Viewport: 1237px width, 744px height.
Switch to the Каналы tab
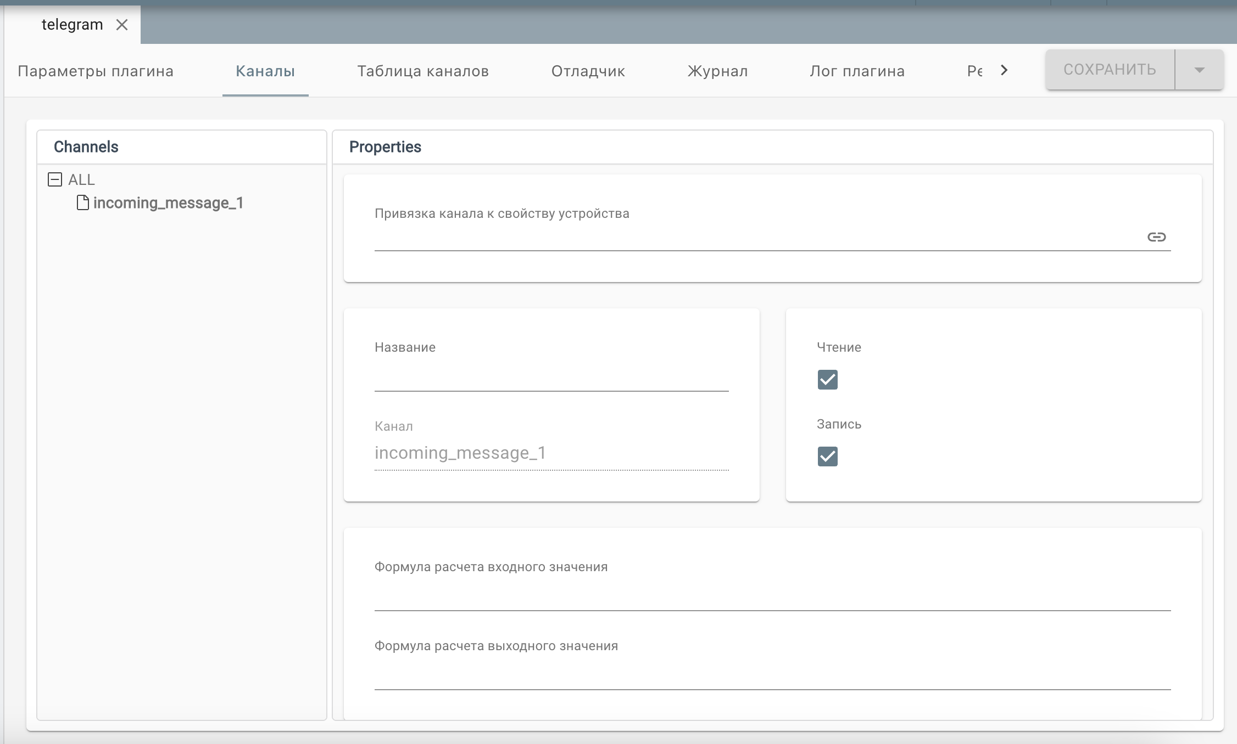(265, 71)
